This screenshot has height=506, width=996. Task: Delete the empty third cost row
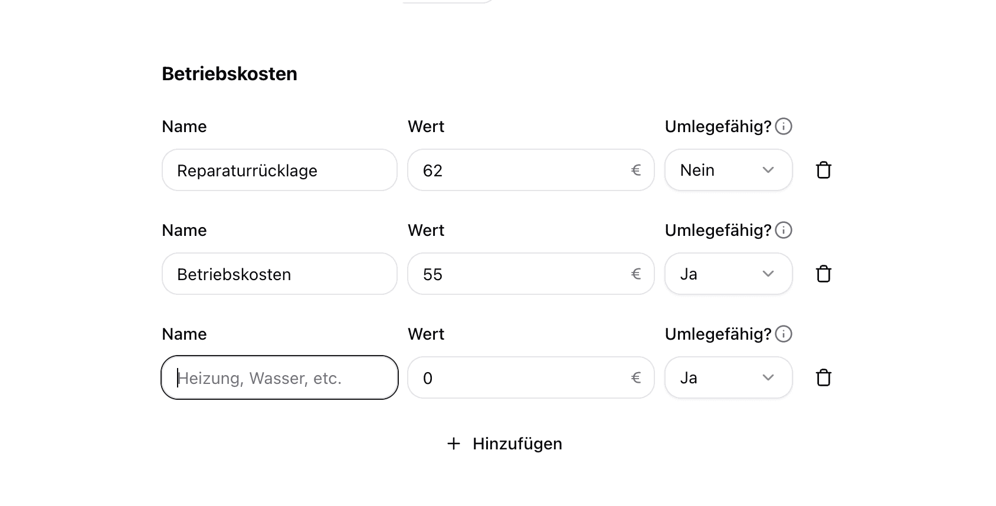tap(824, 377)
